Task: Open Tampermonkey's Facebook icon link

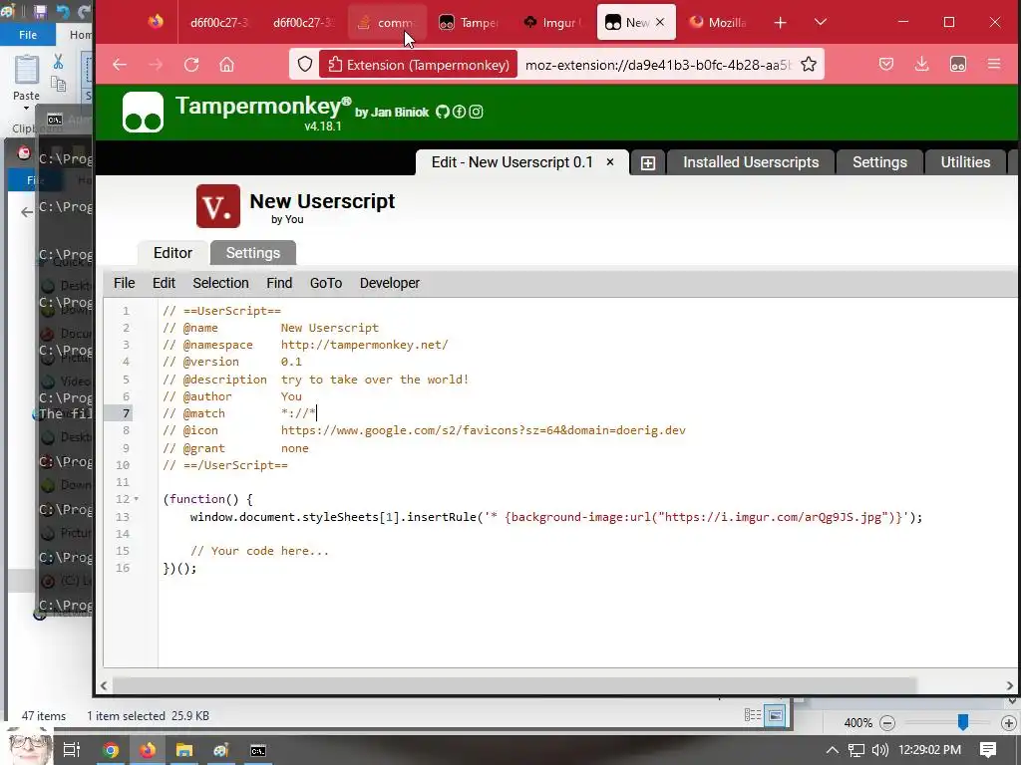Action: click(459, 112)
